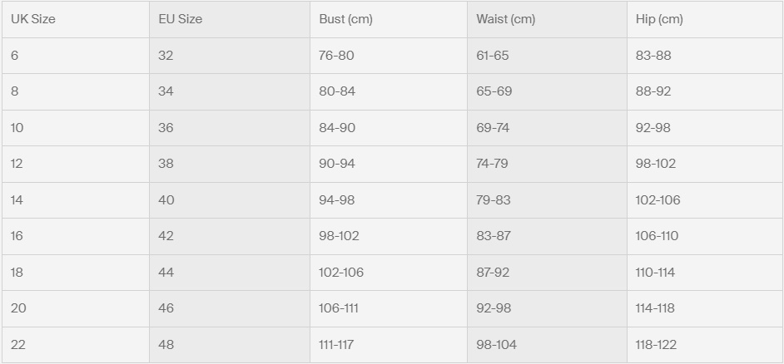Select bust measurement 106-111
The height and width of the screenshot is (364, 784).
(339, 308)
